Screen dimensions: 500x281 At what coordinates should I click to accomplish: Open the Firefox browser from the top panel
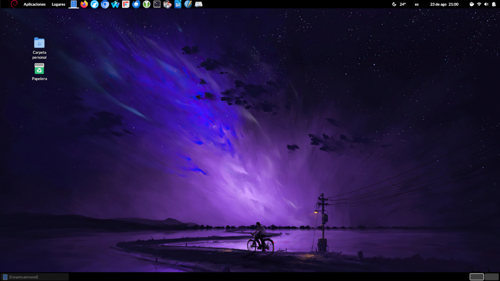84,4
